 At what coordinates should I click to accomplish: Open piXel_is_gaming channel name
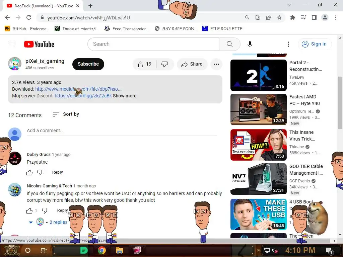point(45,61)
